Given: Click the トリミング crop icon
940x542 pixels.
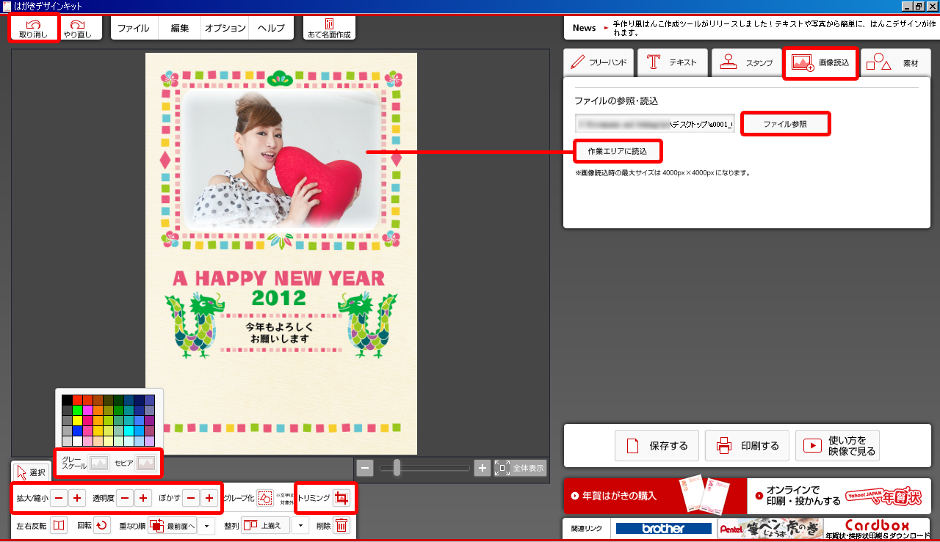Looking at the screenshot, I should point(341,499).
